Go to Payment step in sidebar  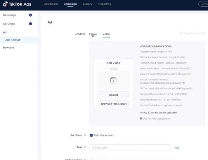pos(8,48)
